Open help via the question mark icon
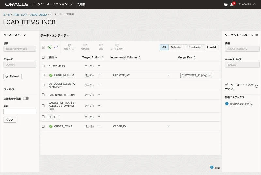 226,4
